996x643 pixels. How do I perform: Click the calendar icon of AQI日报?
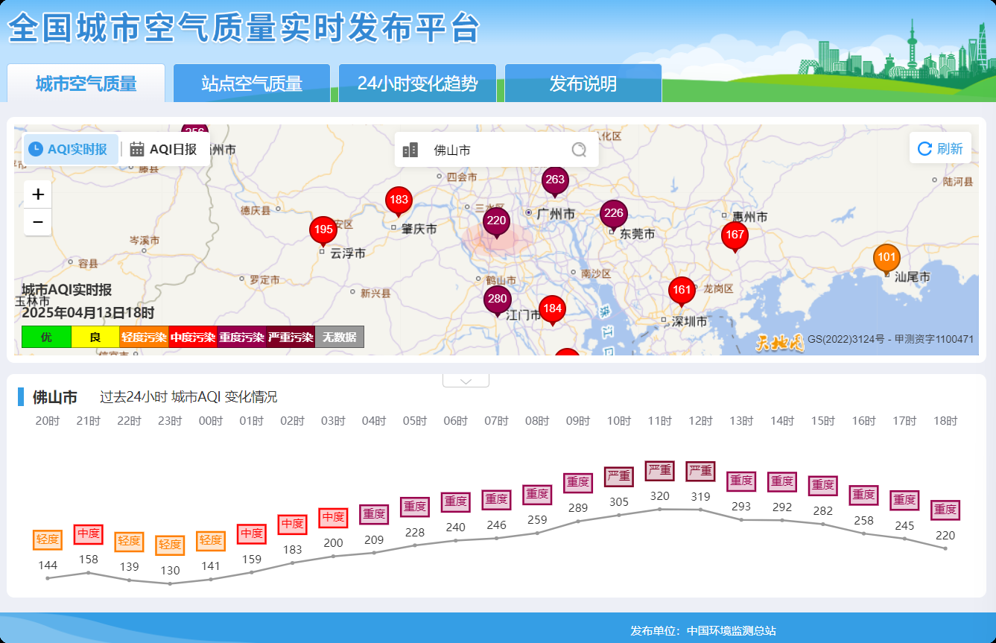pos(137,149)
